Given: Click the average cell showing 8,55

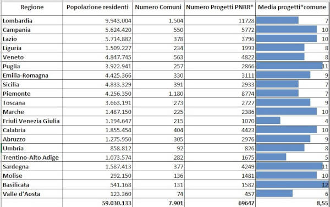Looking at the screenshot, I should [292, 203].
